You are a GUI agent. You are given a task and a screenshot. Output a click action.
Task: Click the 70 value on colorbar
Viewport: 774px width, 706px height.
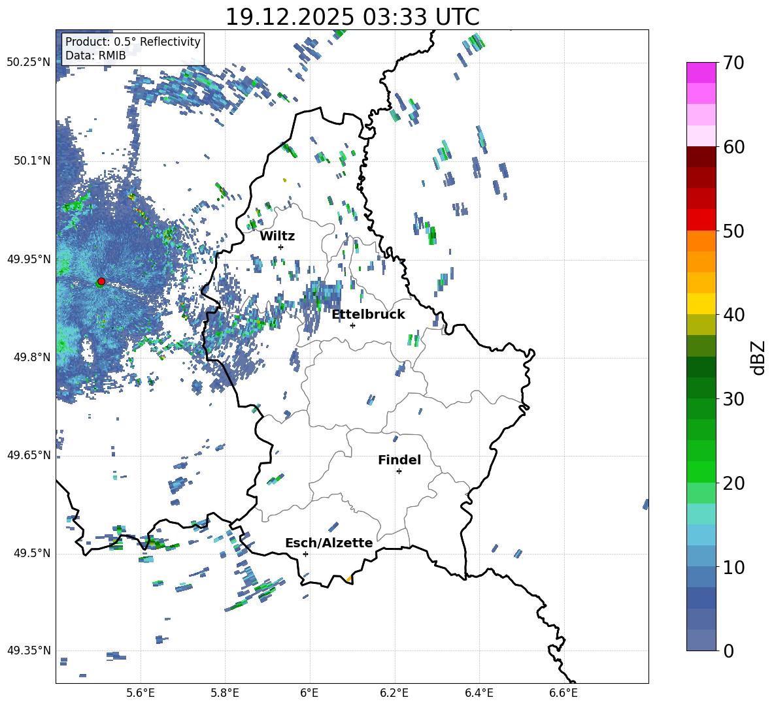[x=733, y=63]
